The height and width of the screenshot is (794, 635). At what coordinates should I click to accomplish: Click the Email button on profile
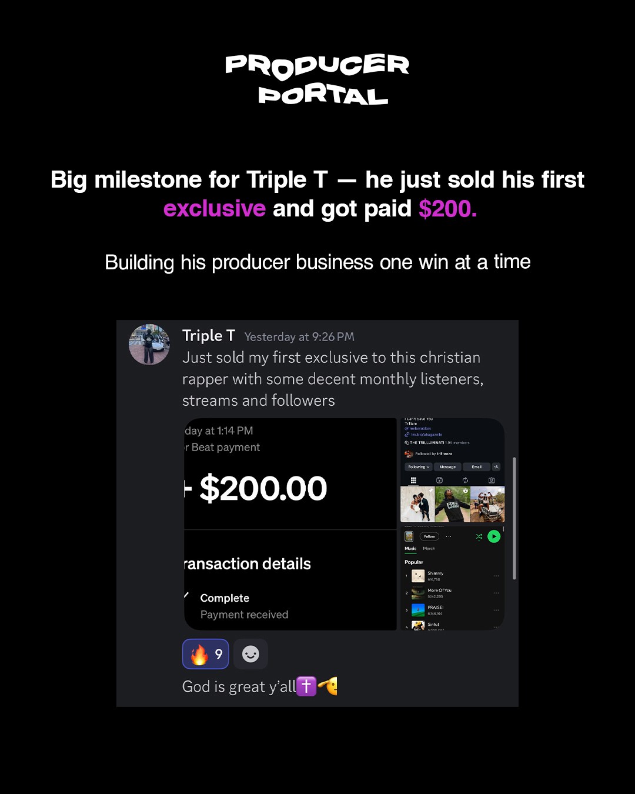click(x=476, y=467)
